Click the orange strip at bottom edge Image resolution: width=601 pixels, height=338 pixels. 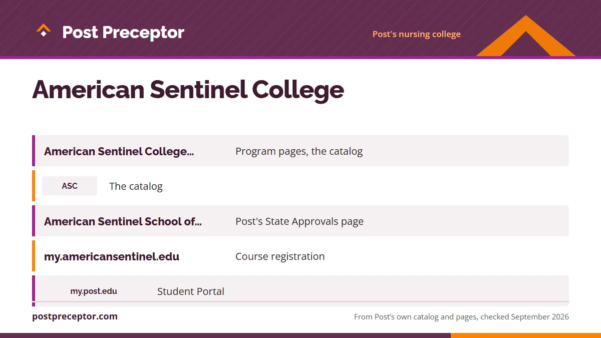coord(526,335)
